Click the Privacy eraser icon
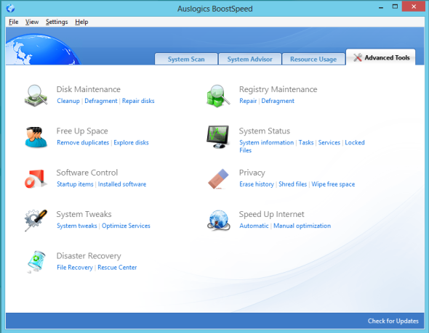 point(218,178)
